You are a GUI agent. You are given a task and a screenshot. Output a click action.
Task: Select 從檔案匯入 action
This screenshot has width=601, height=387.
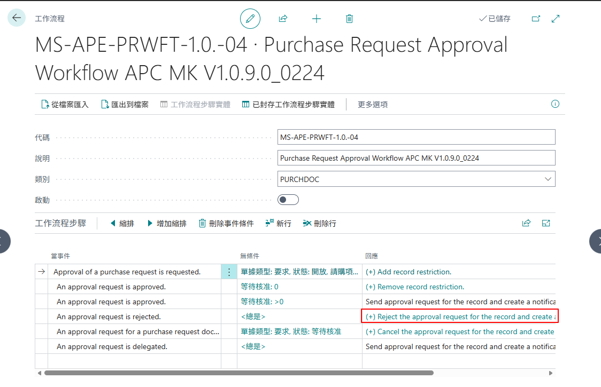[x=65, y=105]
